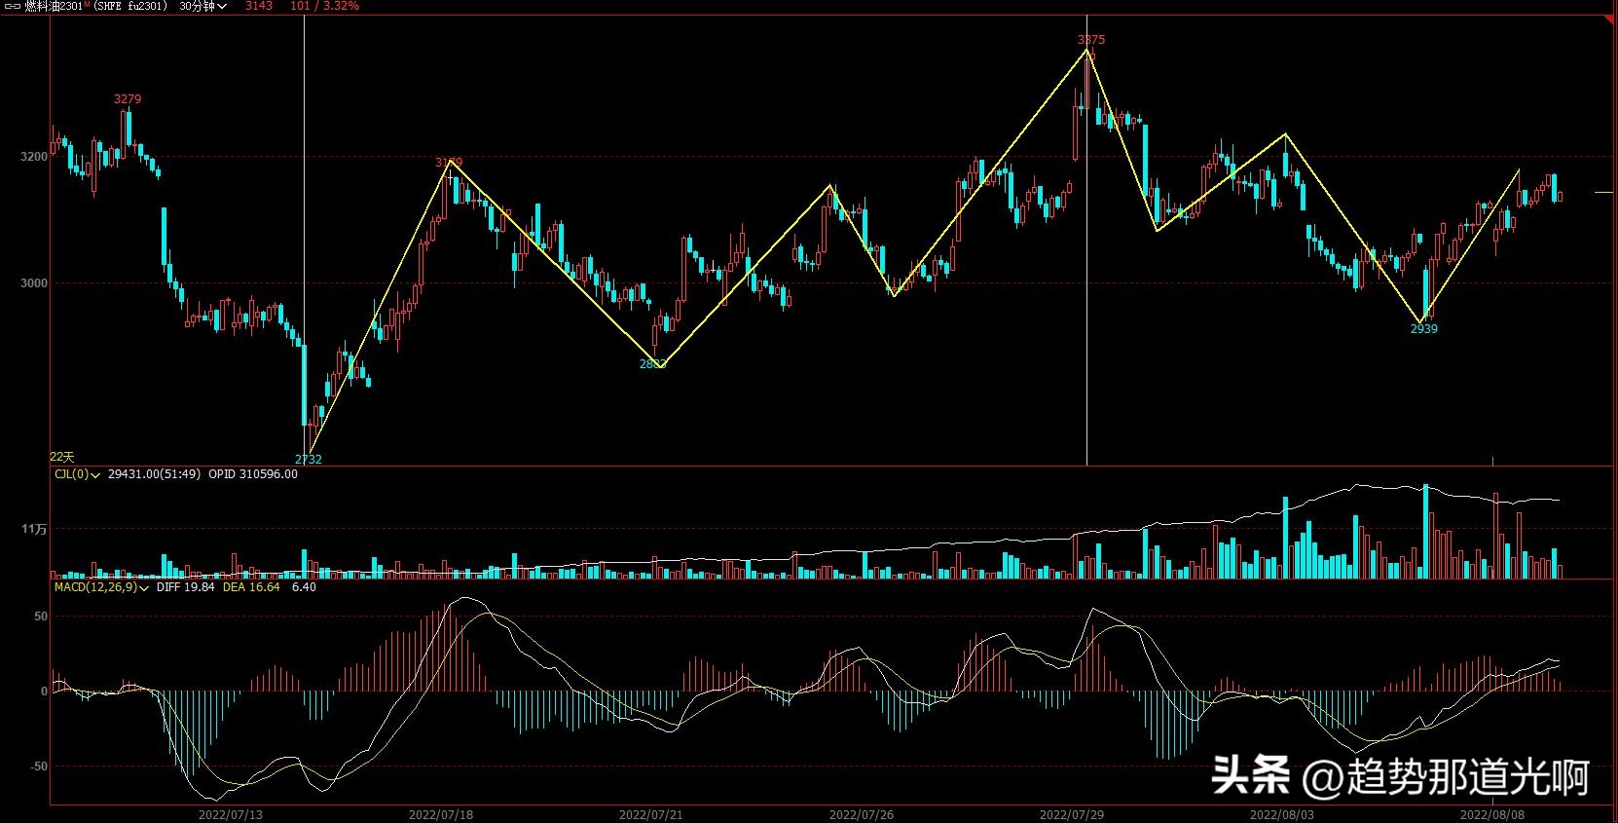Click the DIFF 19.84 reading
The width and height of the screenshot is (1618, 823).
pos(185,587)
